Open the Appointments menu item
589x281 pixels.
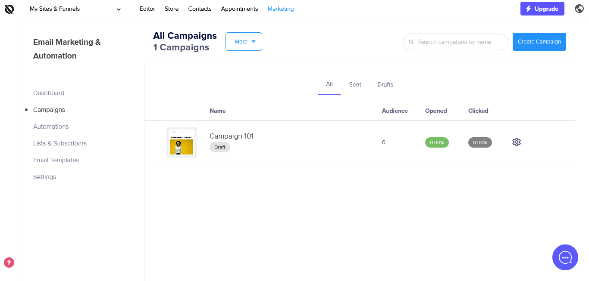pyautogui.click(x=239, y=9)
